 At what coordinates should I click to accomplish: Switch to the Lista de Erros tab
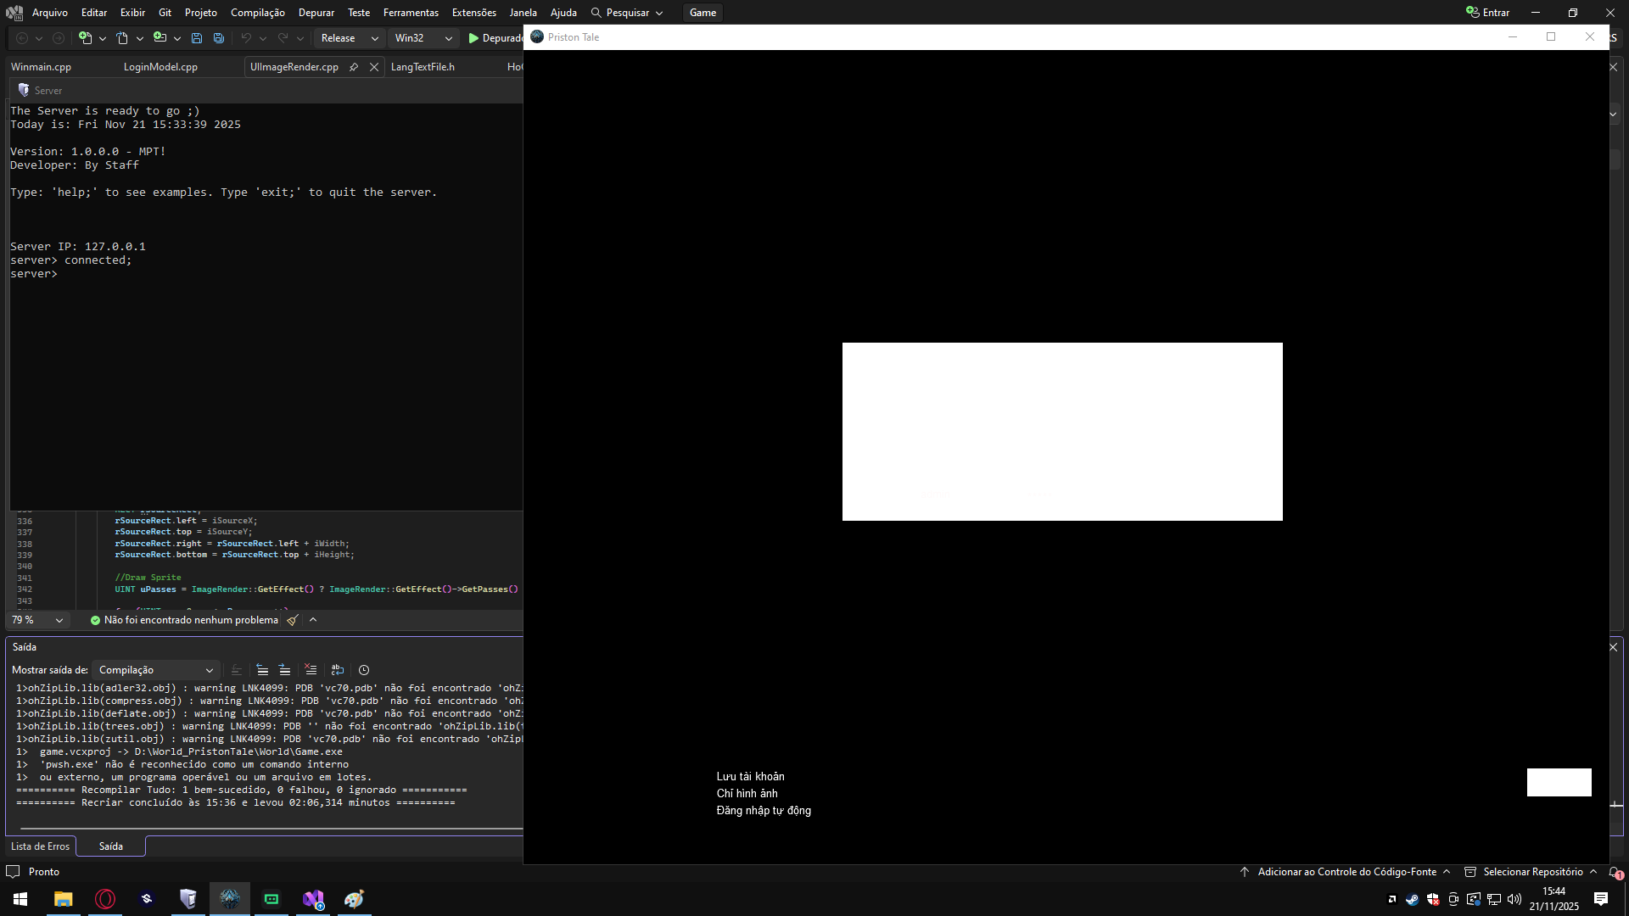point(41,846)
